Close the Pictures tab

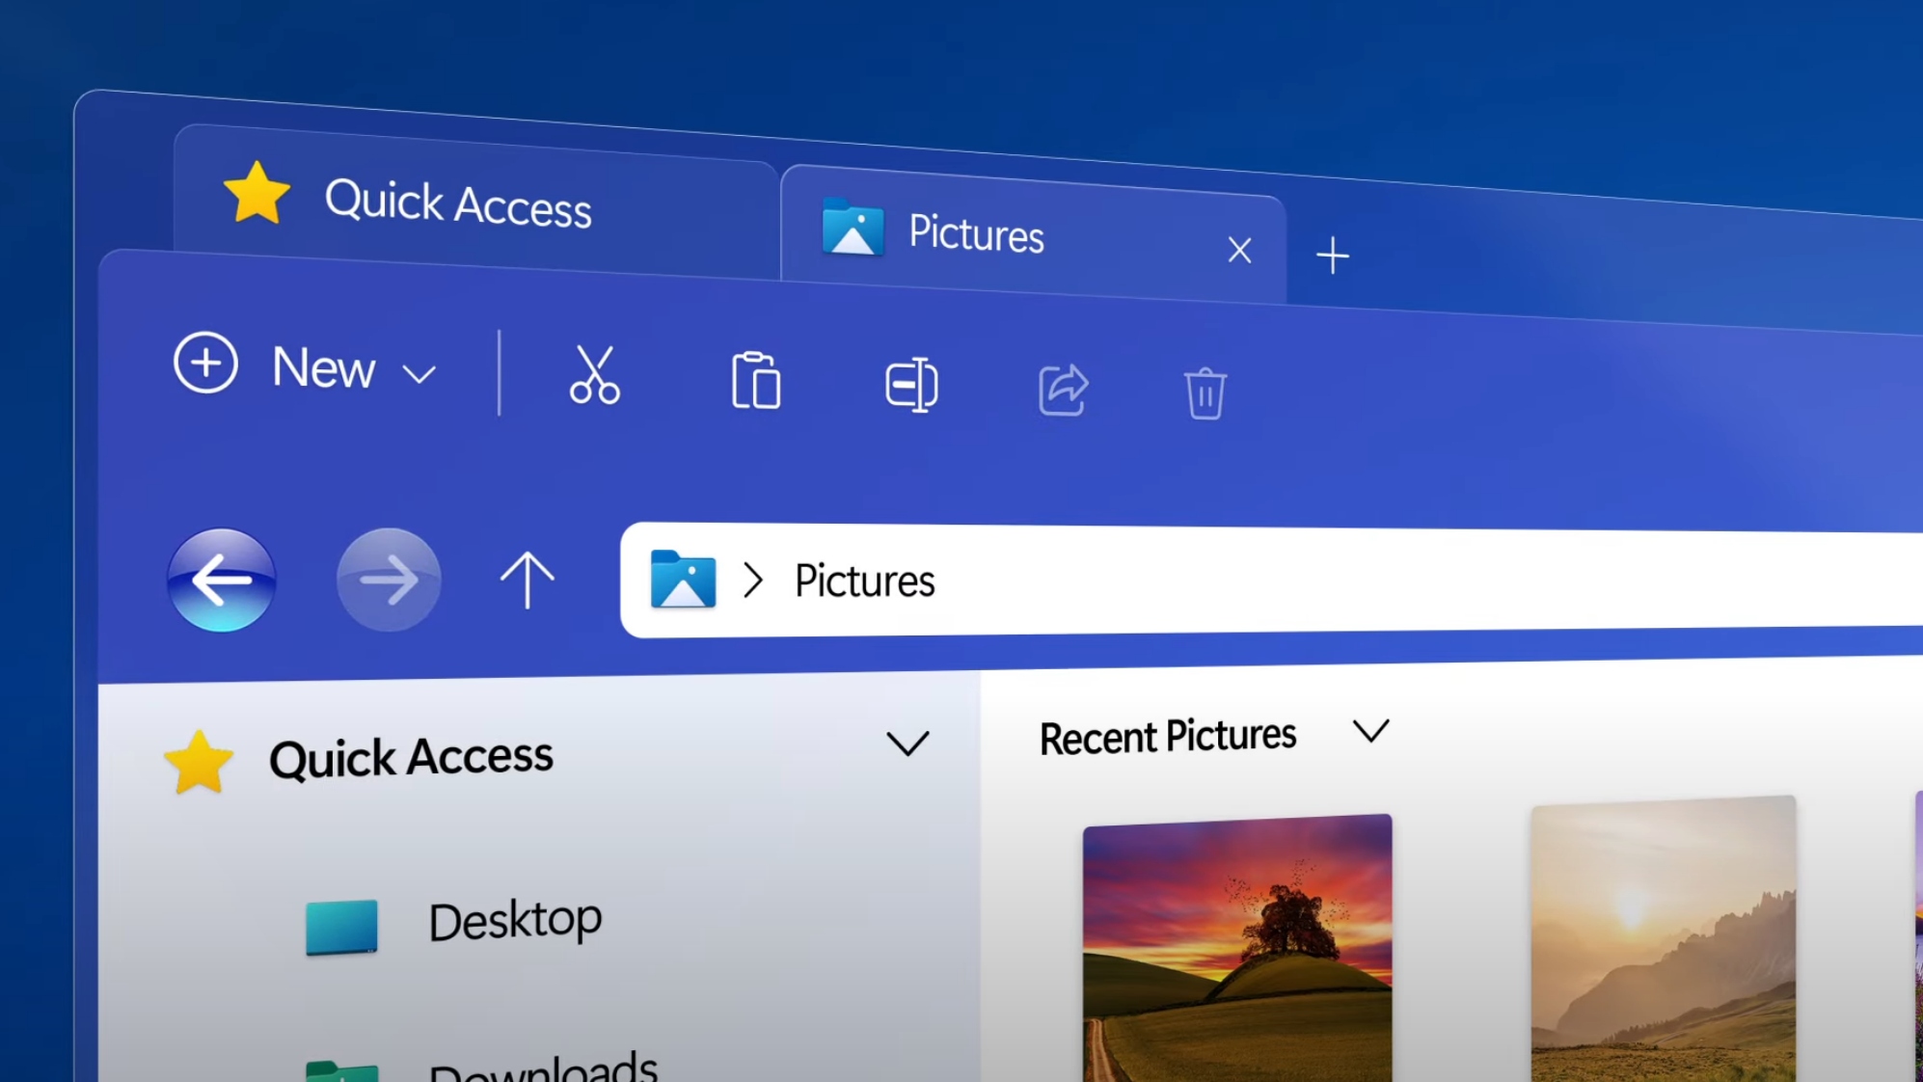[1239, 251]
